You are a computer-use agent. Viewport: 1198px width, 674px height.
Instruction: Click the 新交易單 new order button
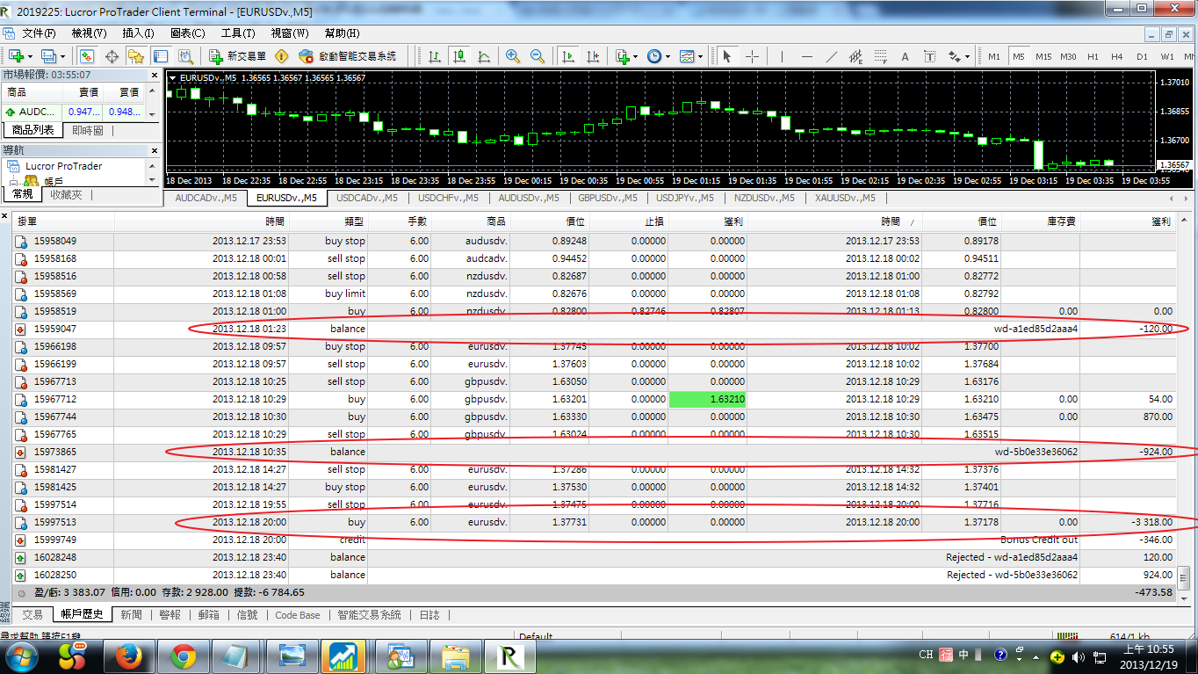238,56
